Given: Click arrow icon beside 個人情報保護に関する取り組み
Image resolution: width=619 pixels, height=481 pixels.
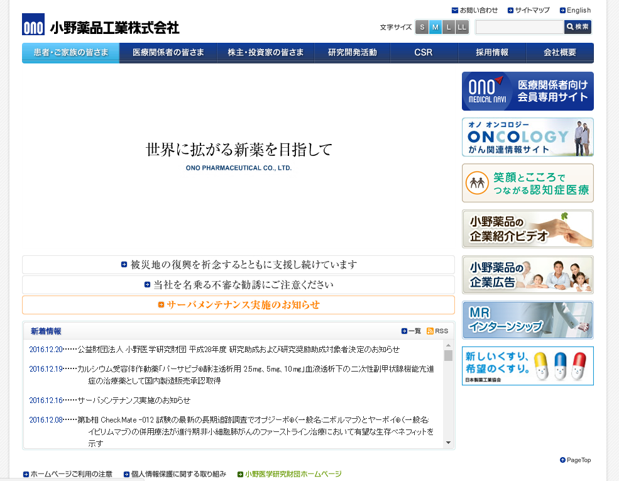Looking at the screenshot, I should (126, 474).
